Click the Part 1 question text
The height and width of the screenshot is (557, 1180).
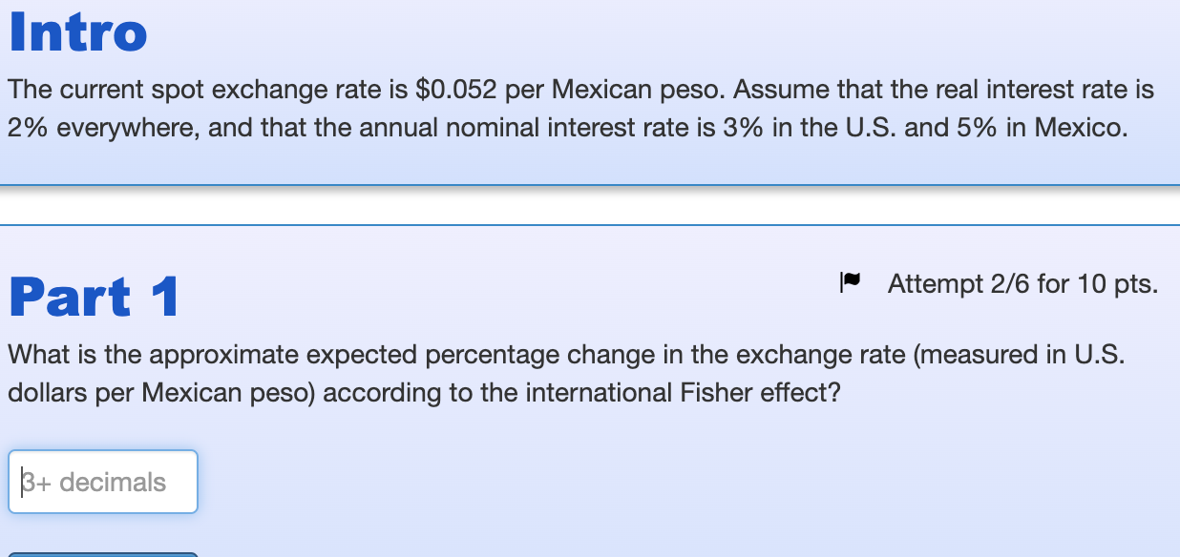pos(563,372)
